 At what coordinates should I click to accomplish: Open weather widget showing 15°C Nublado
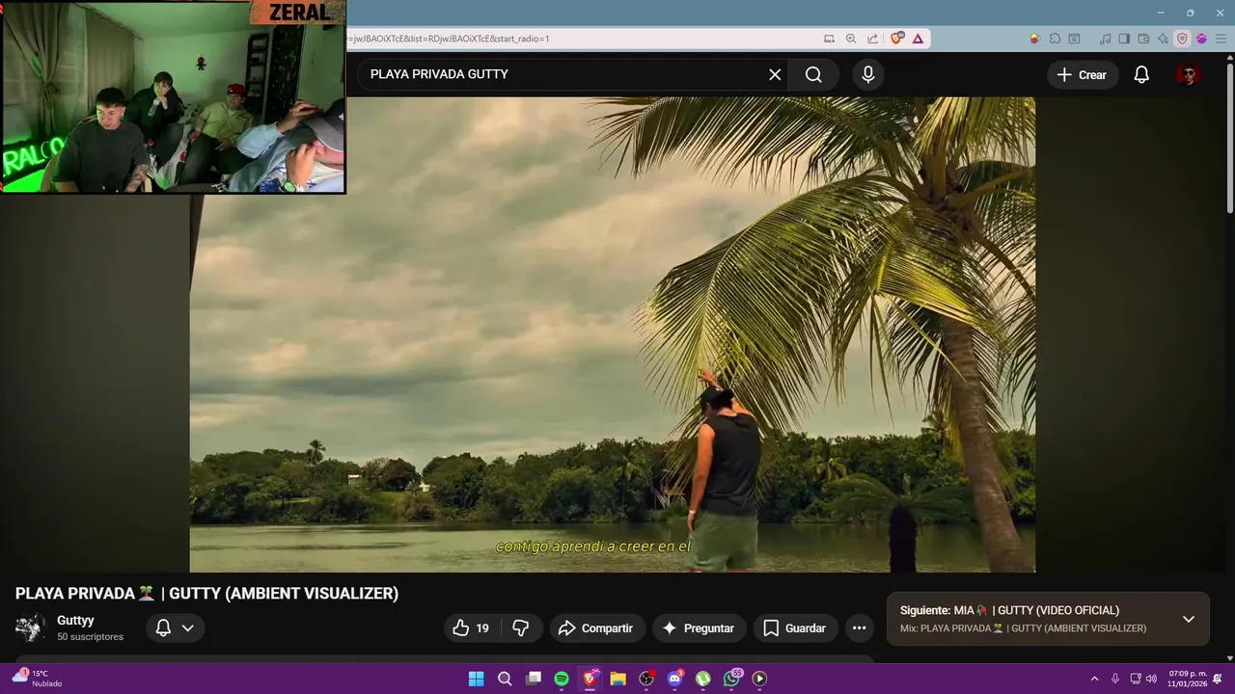coord(37,679)
